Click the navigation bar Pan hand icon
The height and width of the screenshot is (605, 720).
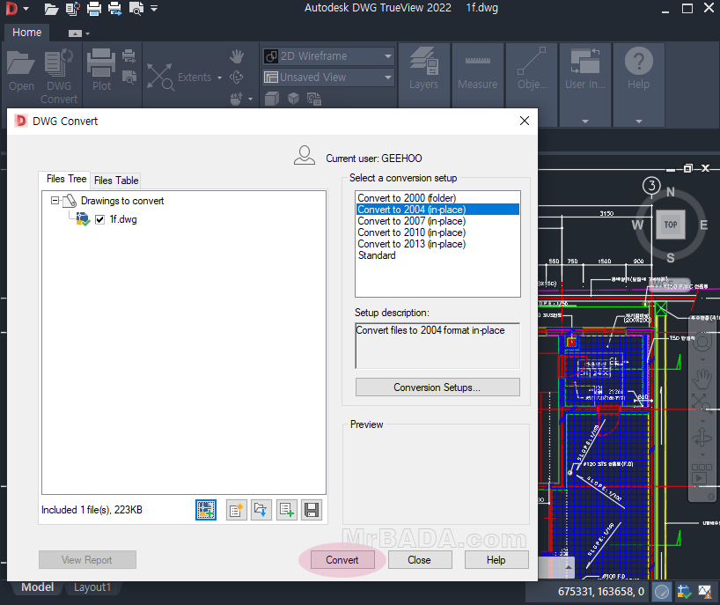point(702,380)
